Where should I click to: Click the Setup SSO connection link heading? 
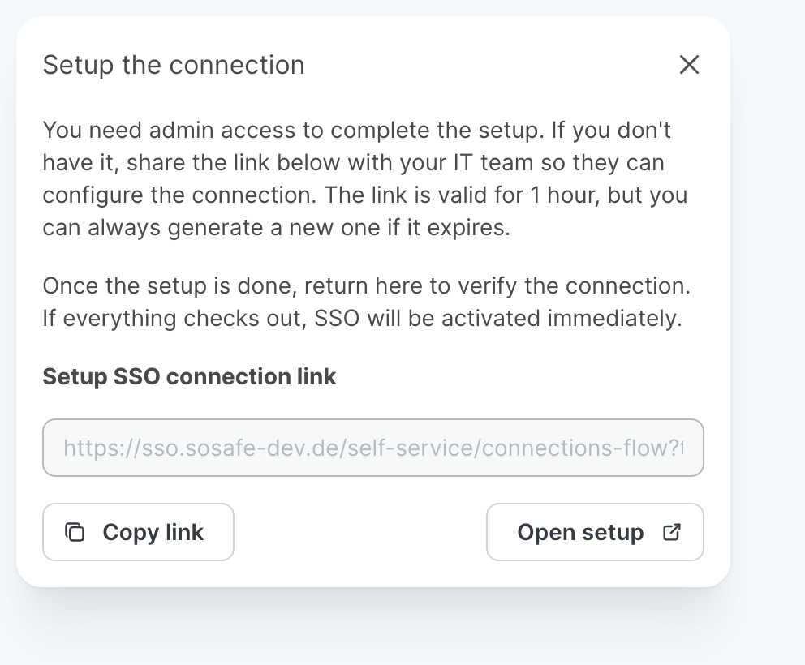188,376
